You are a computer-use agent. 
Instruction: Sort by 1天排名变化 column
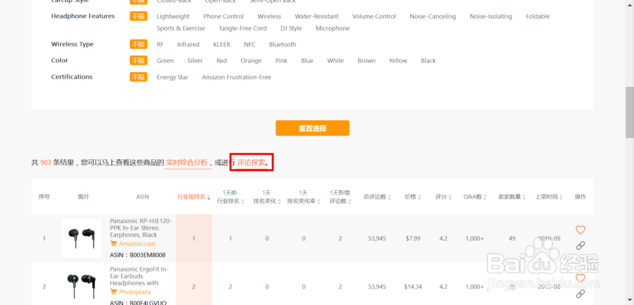[x=267, y=197]
